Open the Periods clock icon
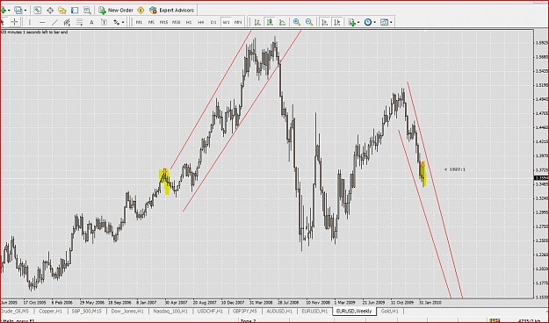This screenshot has height=323, width=549. 368,23
